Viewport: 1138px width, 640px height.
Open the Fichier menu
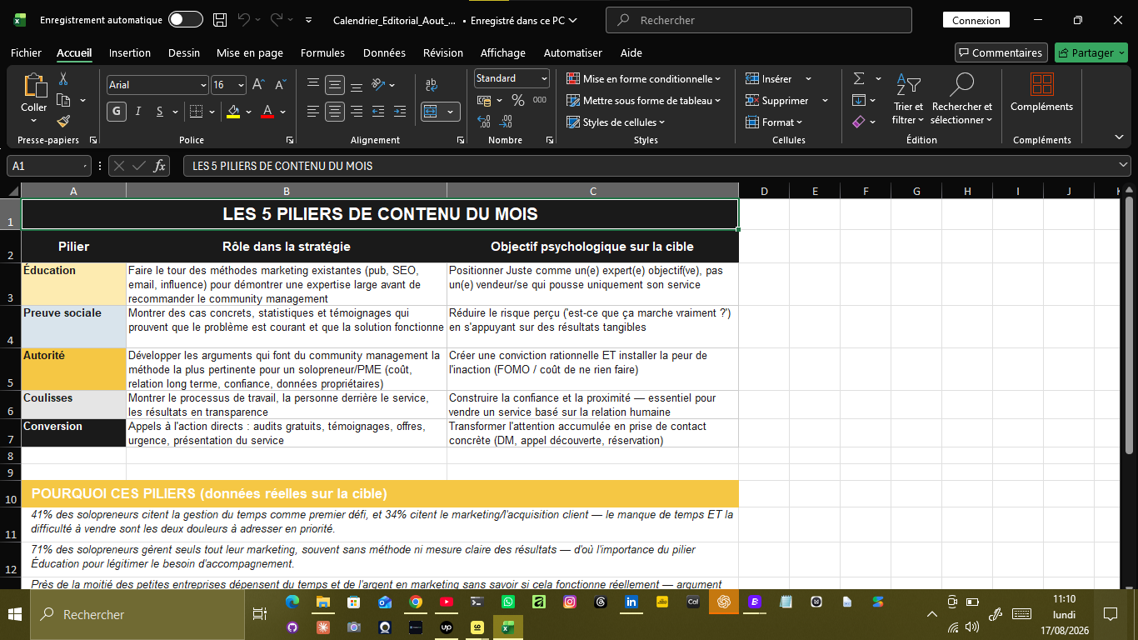[26, 52]
